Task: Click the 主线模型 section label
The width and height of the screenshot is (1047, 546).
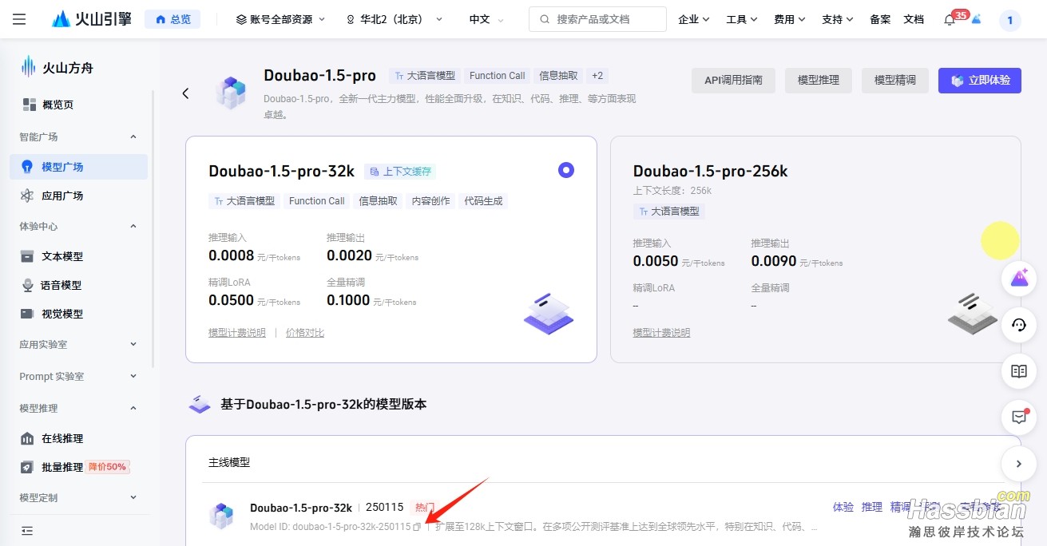Action: [229, 462]
